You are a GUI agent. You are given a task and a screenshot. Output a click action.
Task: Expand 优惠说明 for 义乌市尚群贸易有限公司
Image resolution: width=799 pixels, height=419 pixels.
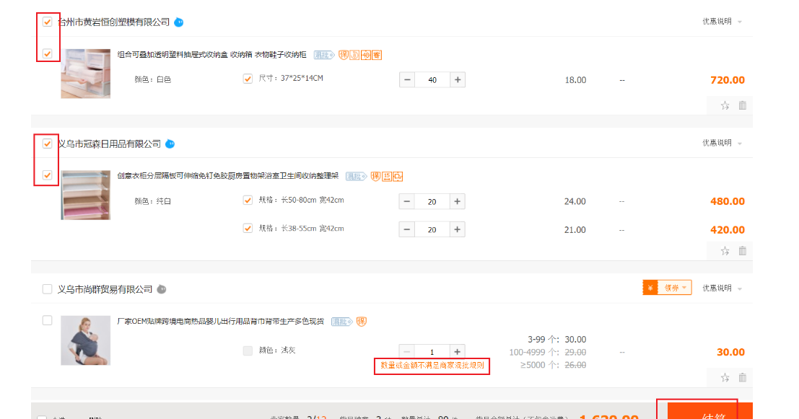click(722, 288)
